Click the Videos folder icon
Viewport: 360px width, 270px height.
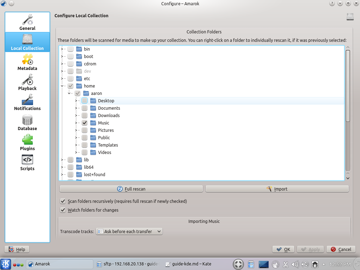[x=93, y=152]
